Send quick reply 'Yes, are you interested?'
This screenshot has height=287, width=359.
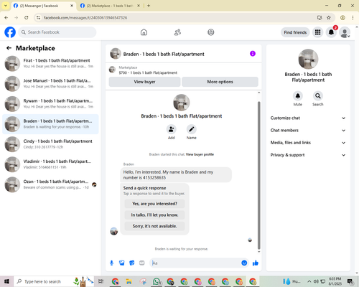pos(154,204)
